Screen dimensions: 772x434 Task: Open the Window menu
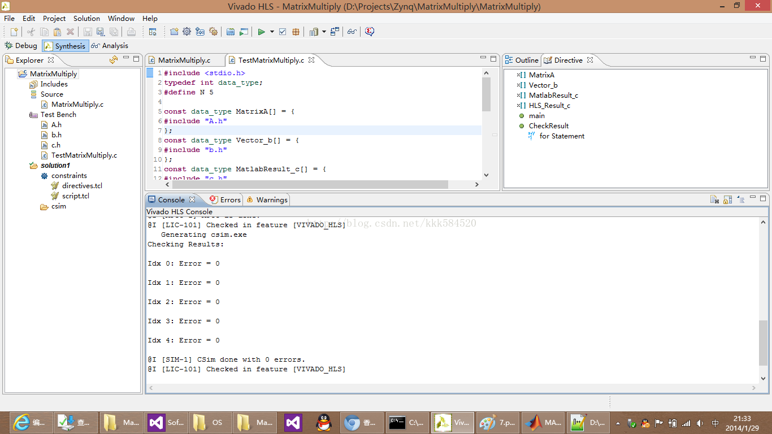pos(122,18)
